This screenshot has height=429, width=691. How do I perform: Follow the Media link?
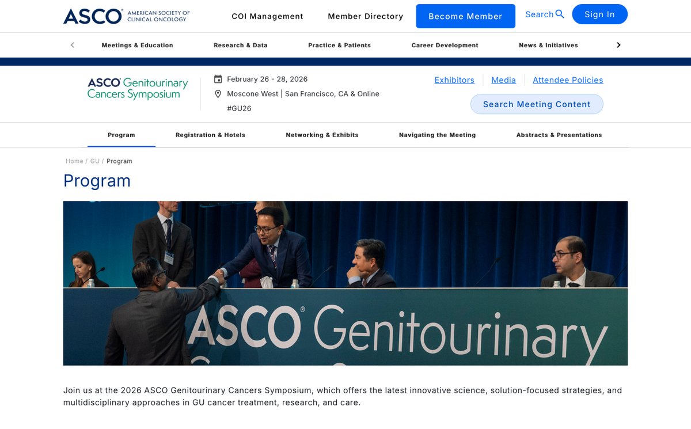point(503,80)
